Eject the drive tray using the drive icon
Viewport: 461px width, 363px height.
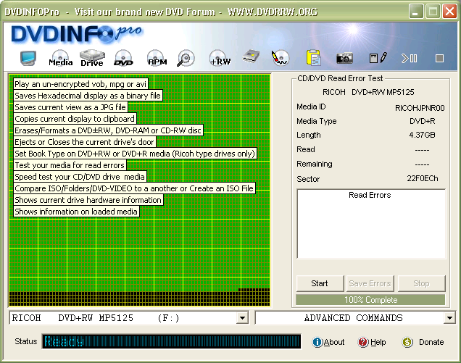coord(252,57)
